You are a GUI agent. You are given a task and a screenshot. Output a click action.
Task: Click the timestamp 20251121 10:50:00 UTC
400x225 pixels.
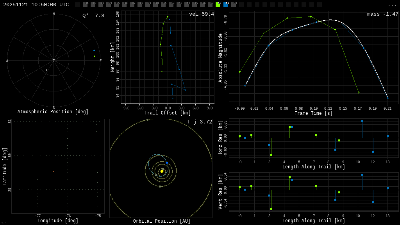(x=36, y=5)
